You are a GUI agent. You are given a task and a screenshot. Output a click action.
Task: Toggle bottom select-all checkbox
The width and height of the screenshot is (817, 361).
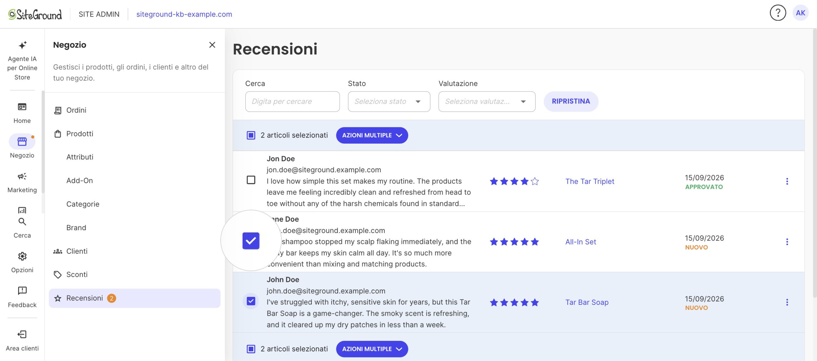pyautogui.click(x=251, y=349)
